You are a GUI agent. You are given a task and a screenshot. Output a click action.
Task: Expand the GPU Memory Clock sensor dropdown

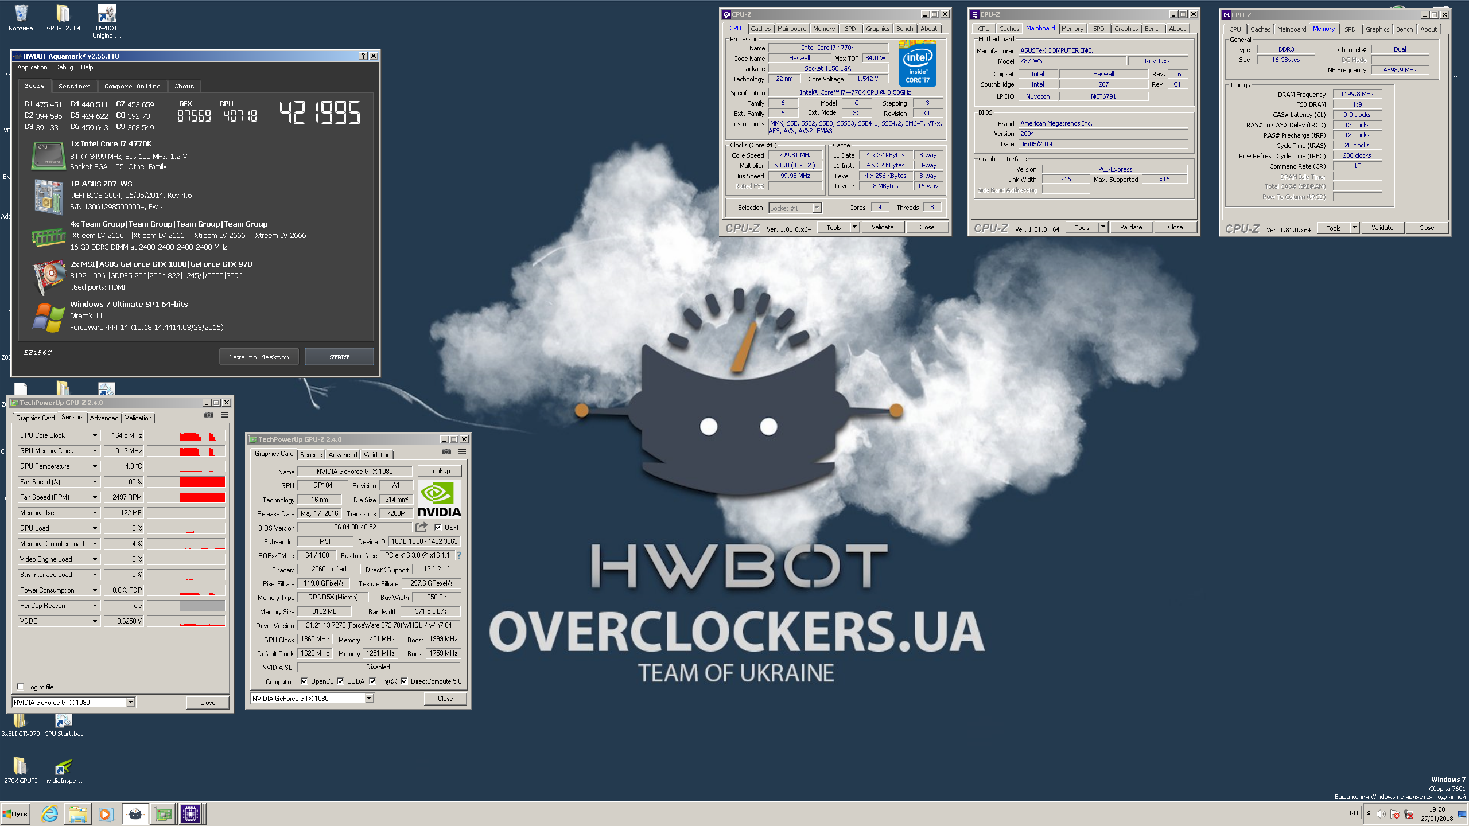[95, 451]
